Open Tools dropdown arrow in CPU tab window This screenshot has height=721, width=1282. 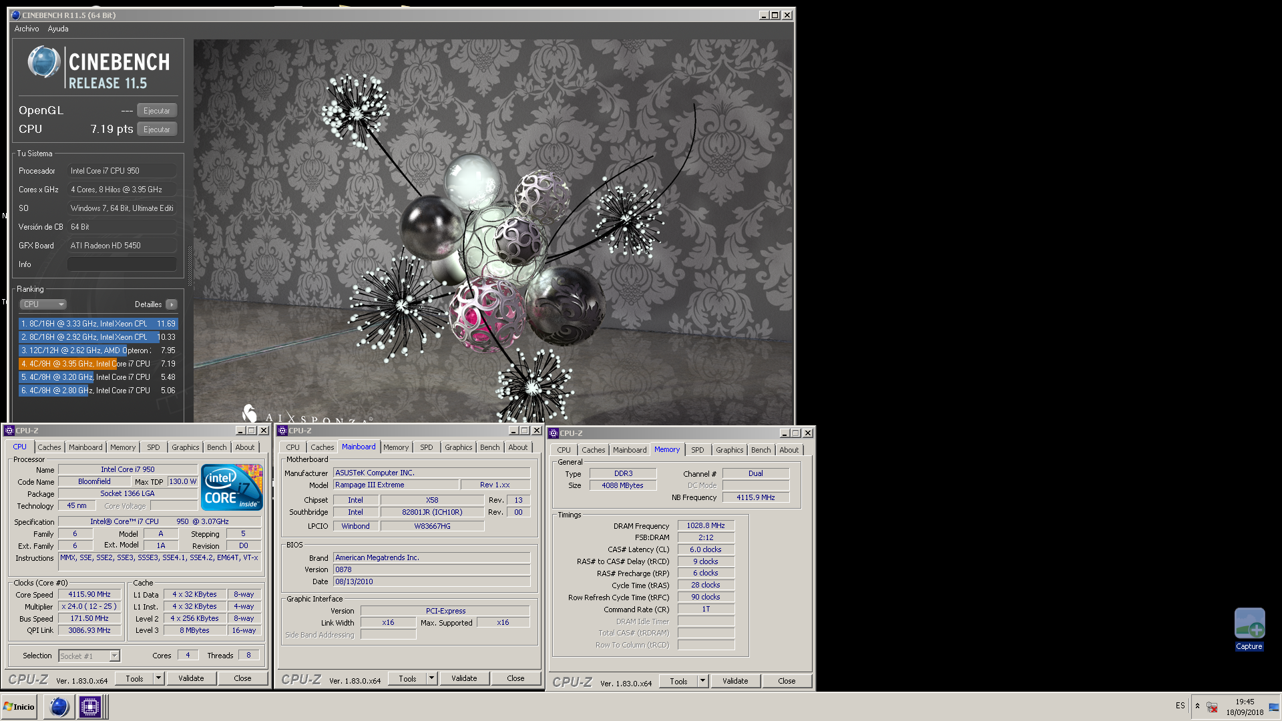pyautogui.click(x=158, y=678)
